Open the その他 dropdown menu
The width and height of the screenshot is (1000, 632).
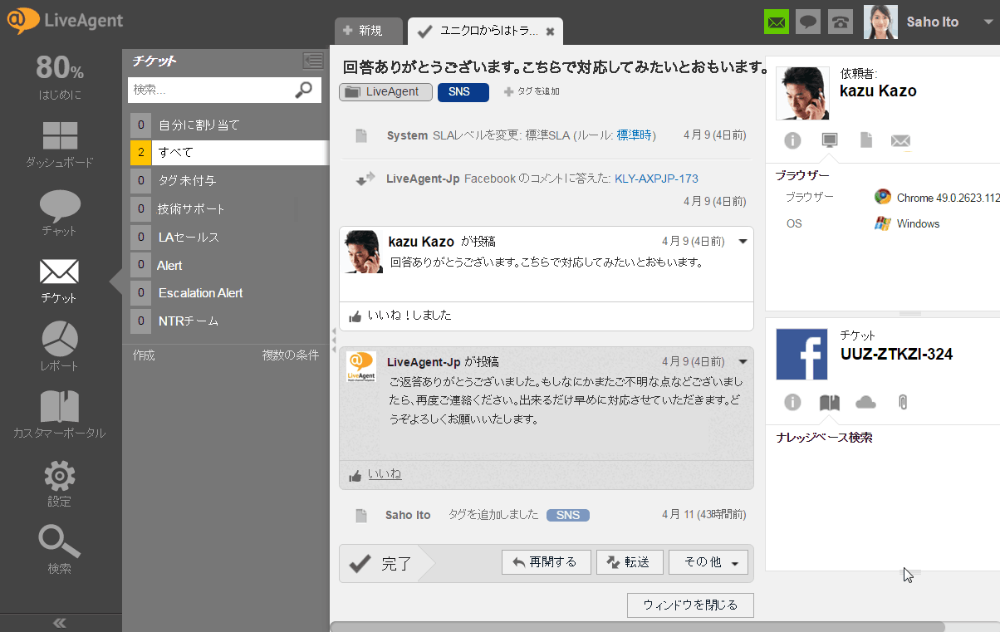pyautogui.click(x=708, y=562)
